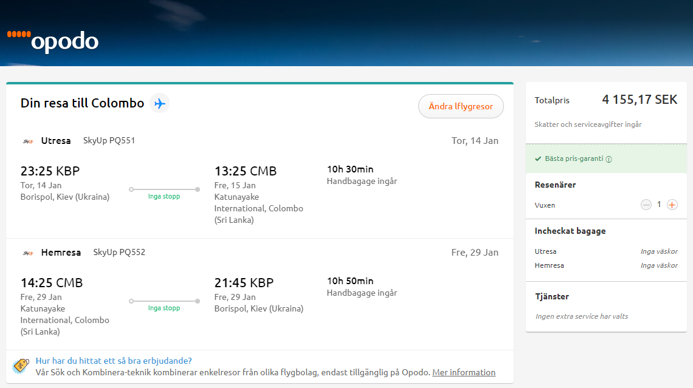Click Inga stopp under the return flight line
The width and height of the screenshot is (693, 388).
pos(164,308)
